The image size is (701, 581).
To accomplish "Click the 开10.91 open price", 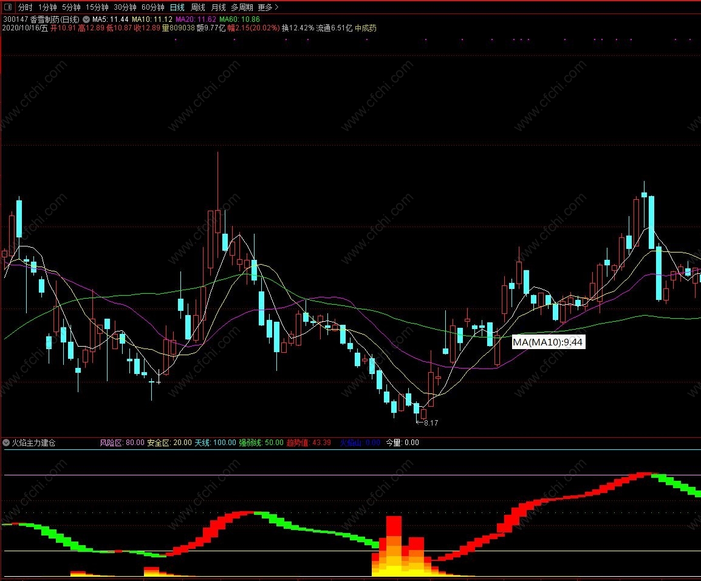I will click(x=63, y=28).
